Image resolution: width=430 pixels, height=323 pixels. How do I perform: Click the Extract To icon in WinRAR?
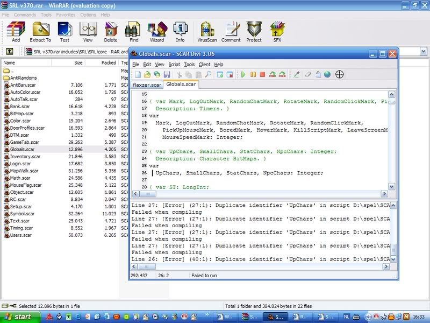[40, 32]
